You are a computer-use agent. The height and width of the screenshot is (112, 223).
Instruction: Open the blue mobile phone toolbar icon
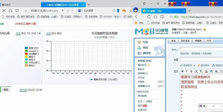click(118, 11)
